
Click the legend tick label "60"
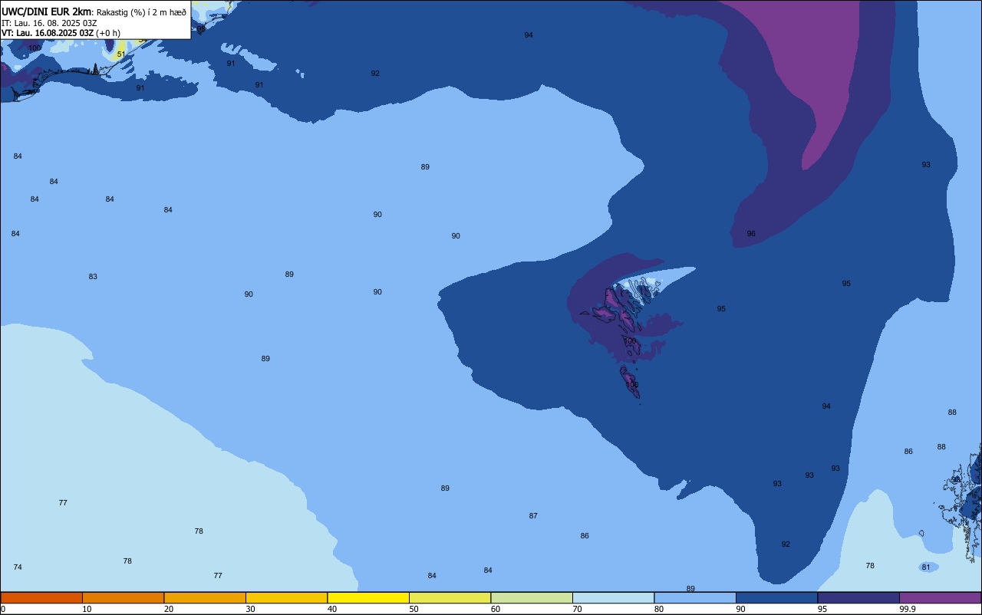(x=496, y=609)
